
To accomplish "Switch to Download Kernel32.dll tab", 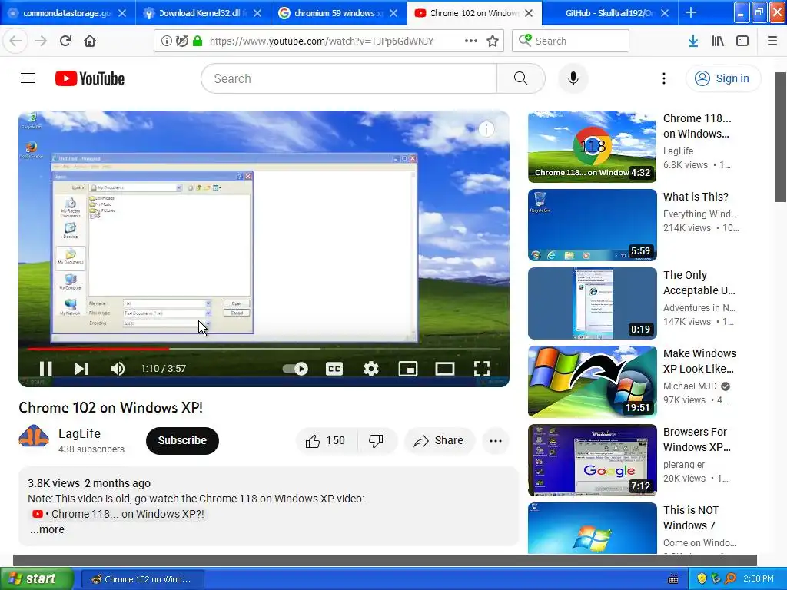I will tap(203, 13).
